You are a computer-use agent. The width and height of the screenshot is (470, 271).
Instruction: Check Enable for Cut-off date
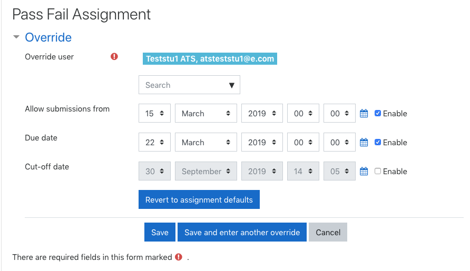[378, 171]
